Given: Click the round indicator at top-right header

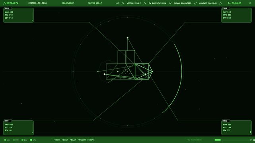Looking at the screenshot, I should tap(250, 3).
